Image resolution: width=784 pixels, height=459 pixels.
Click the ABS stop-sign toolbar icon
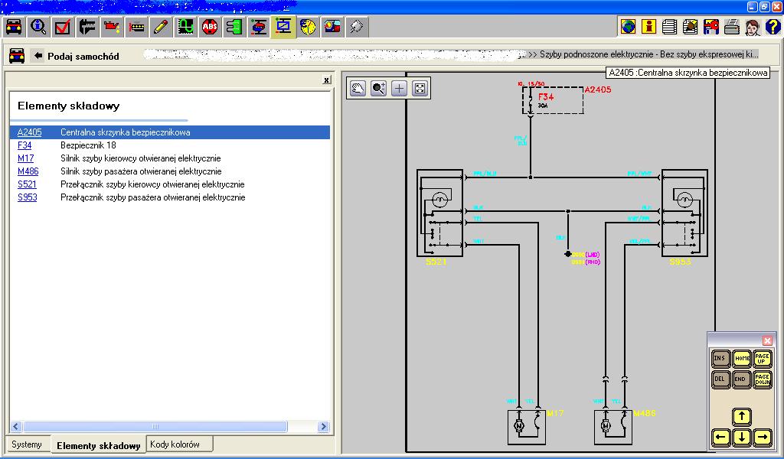tap(210, 28)
